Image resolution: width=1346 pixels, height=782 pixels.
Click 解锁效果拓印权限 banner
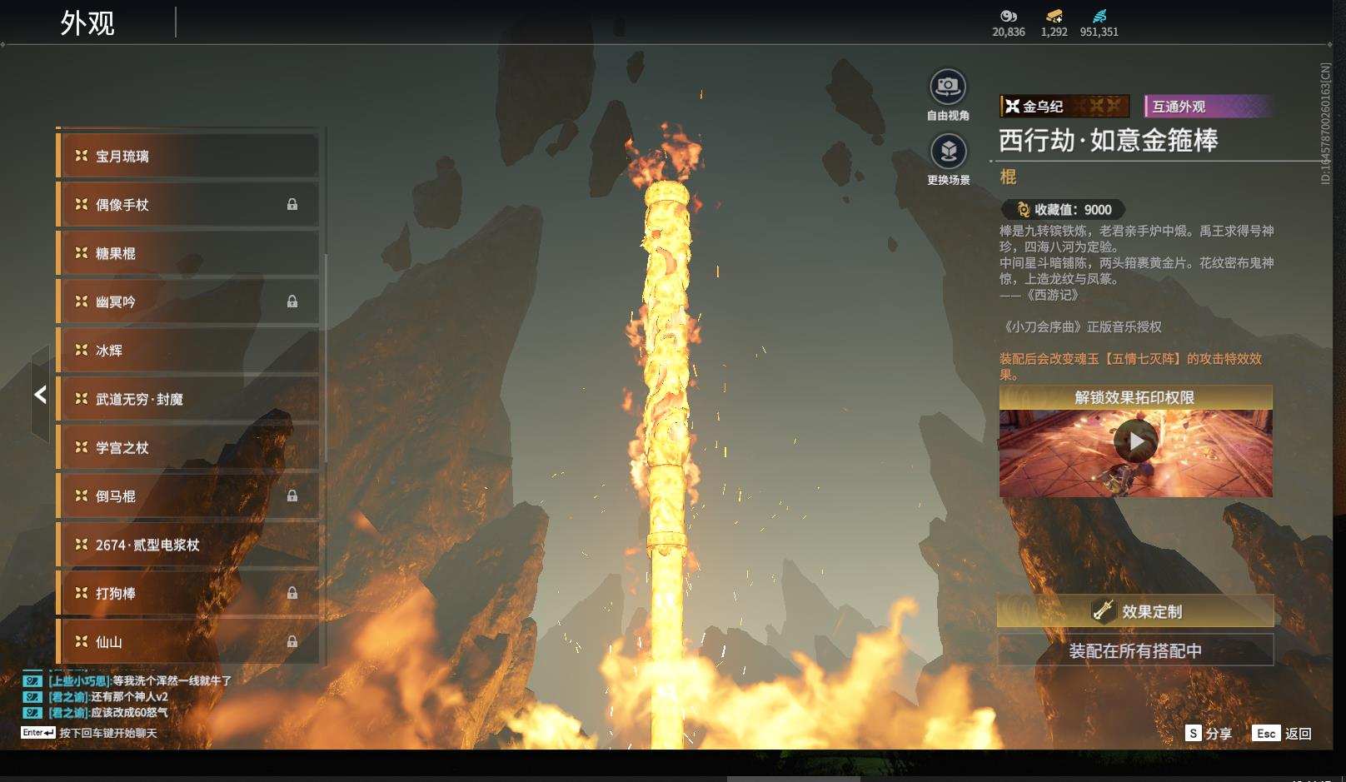[x=1135, y=397]
